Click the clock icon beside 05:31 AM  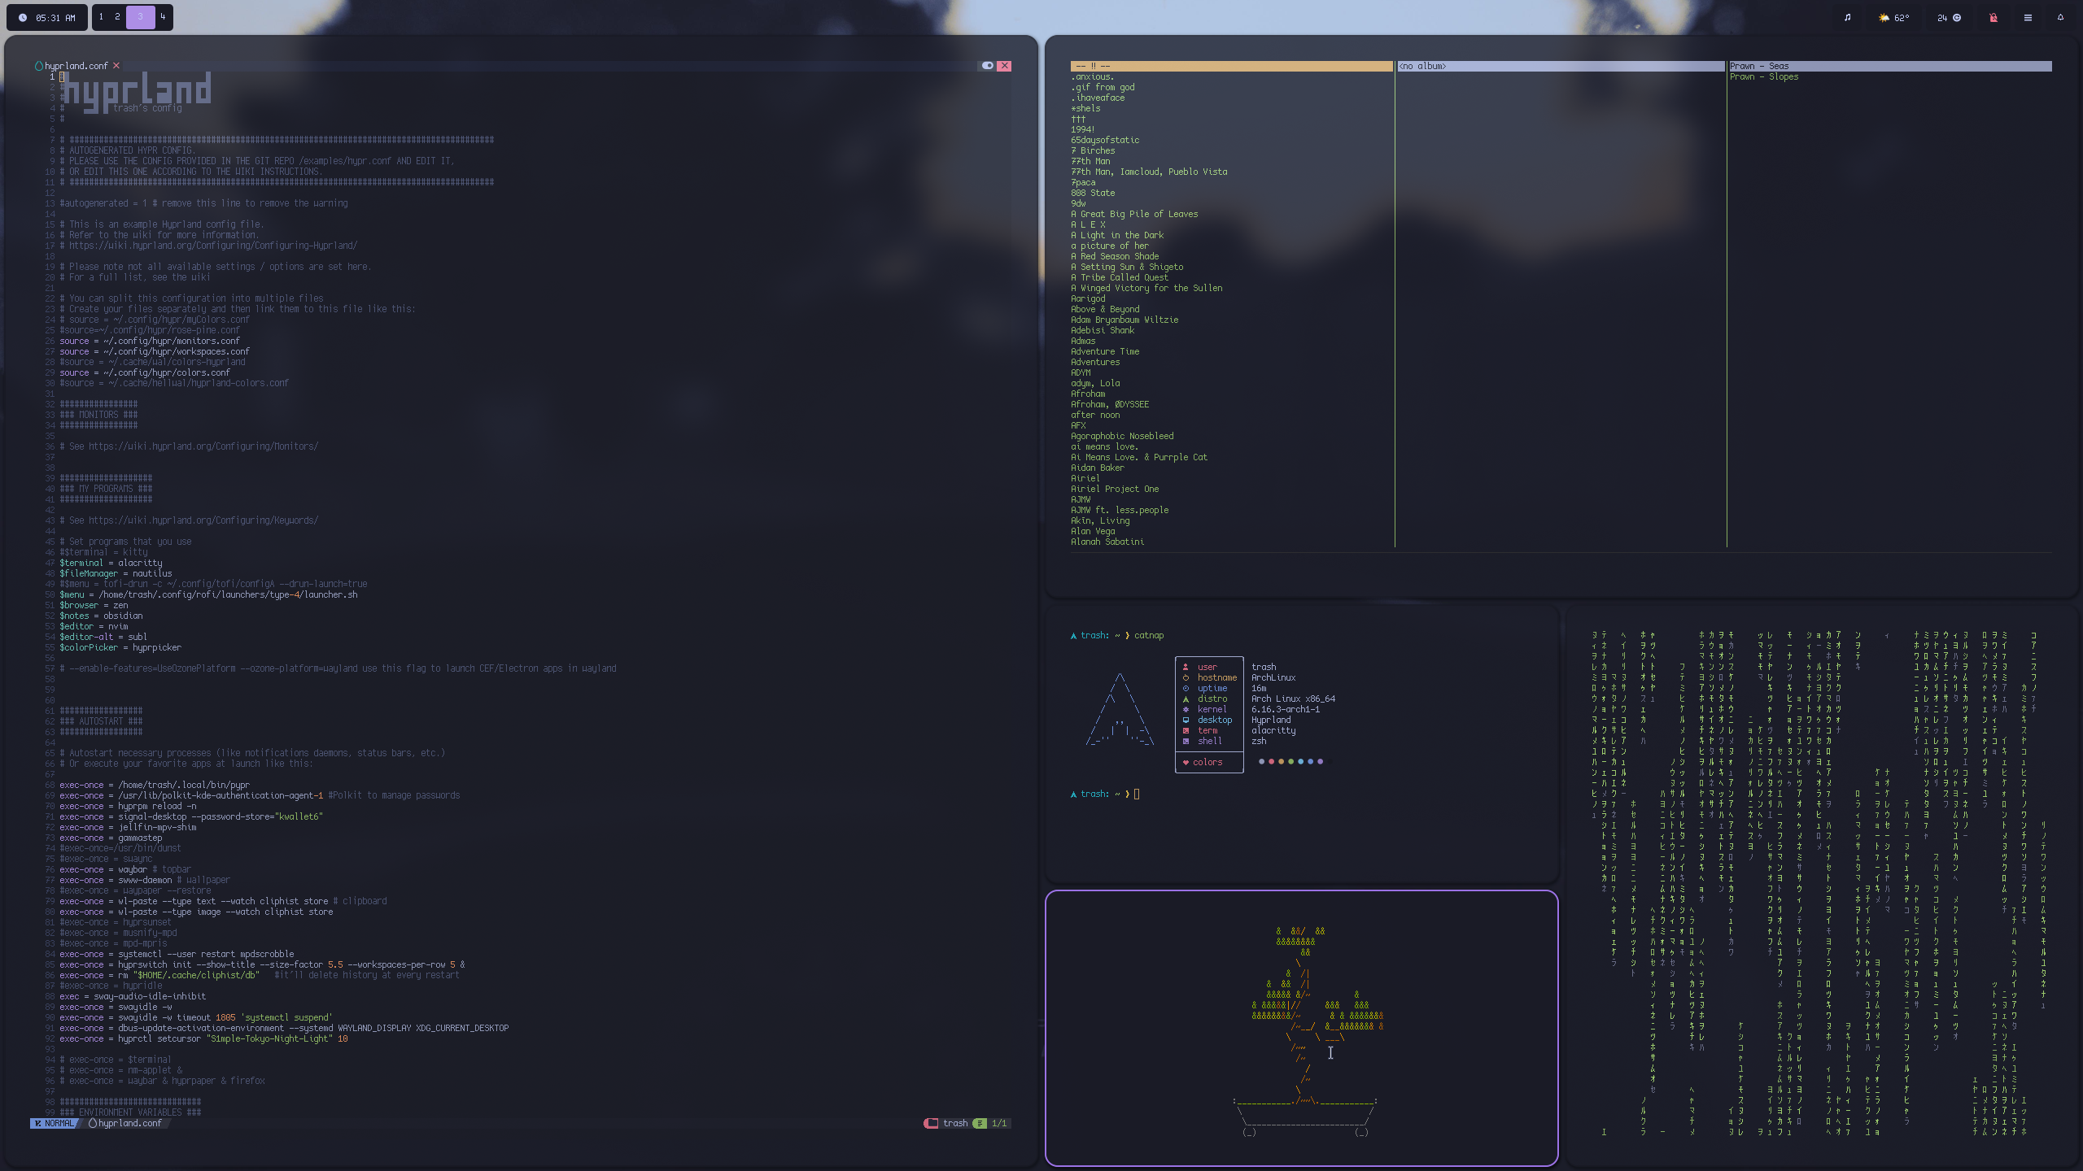click(23, 18)
